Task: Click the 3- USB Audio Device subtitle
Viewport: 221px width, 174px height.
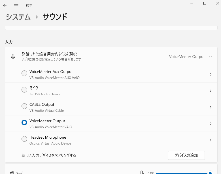Action: (45, 94)
